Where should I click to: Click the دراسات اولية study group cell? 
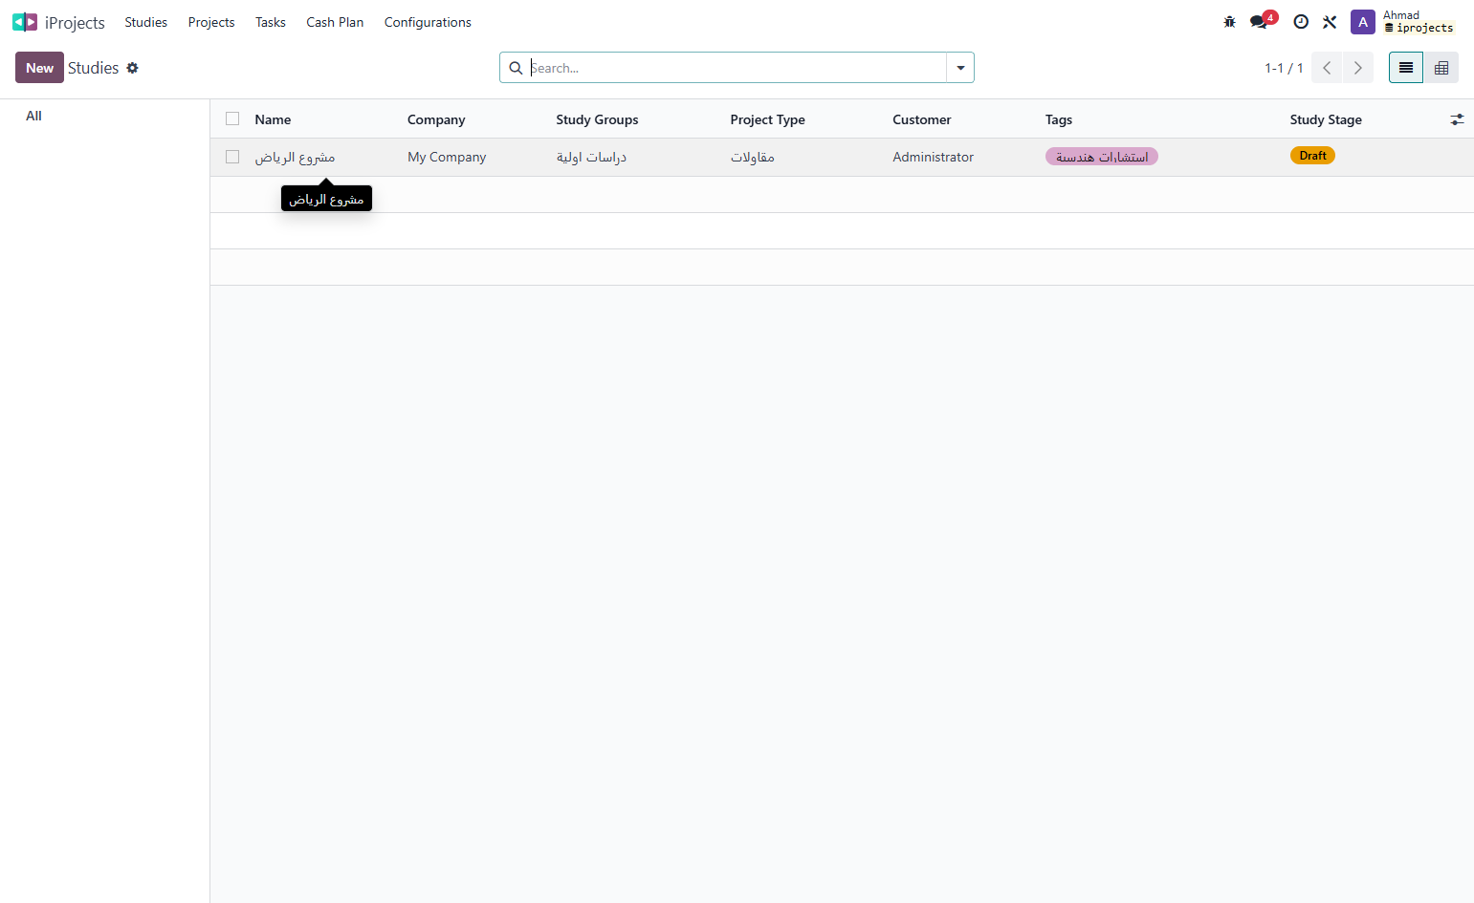[591, 157]
